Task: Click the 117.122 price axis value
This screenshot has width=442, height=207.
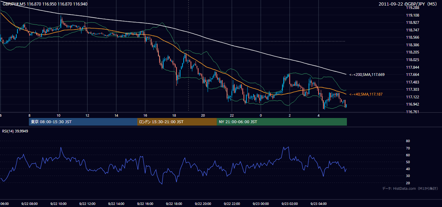Action: (412, 97)
